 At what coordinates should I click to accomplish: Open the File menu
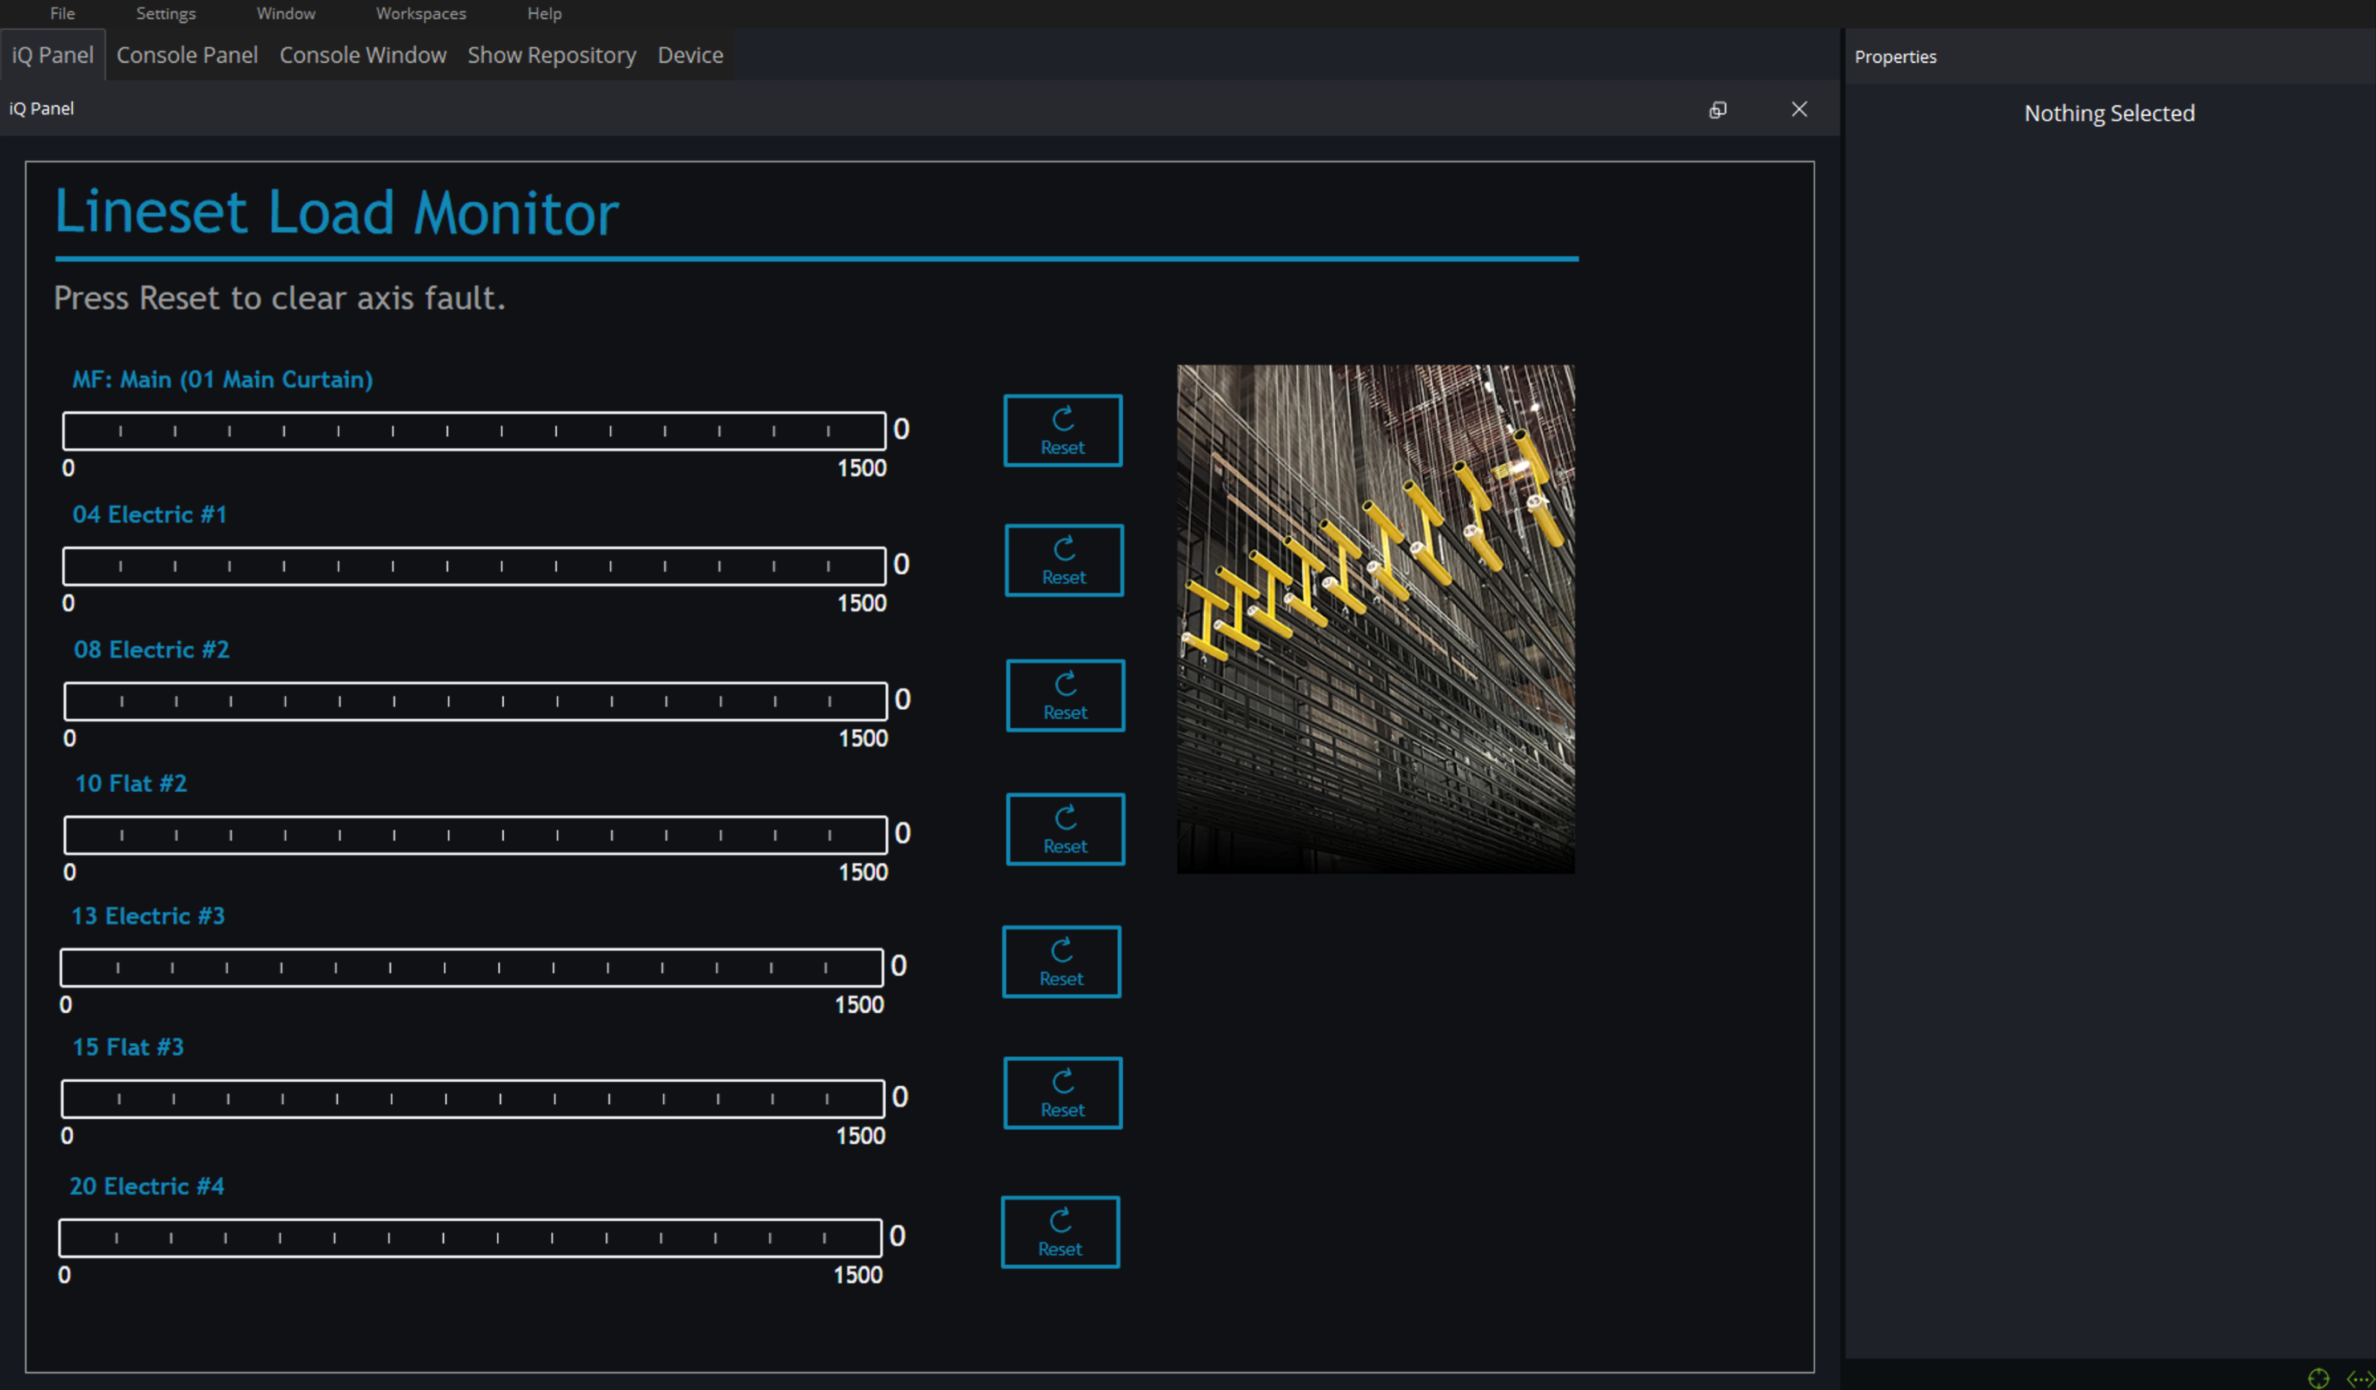62,13
